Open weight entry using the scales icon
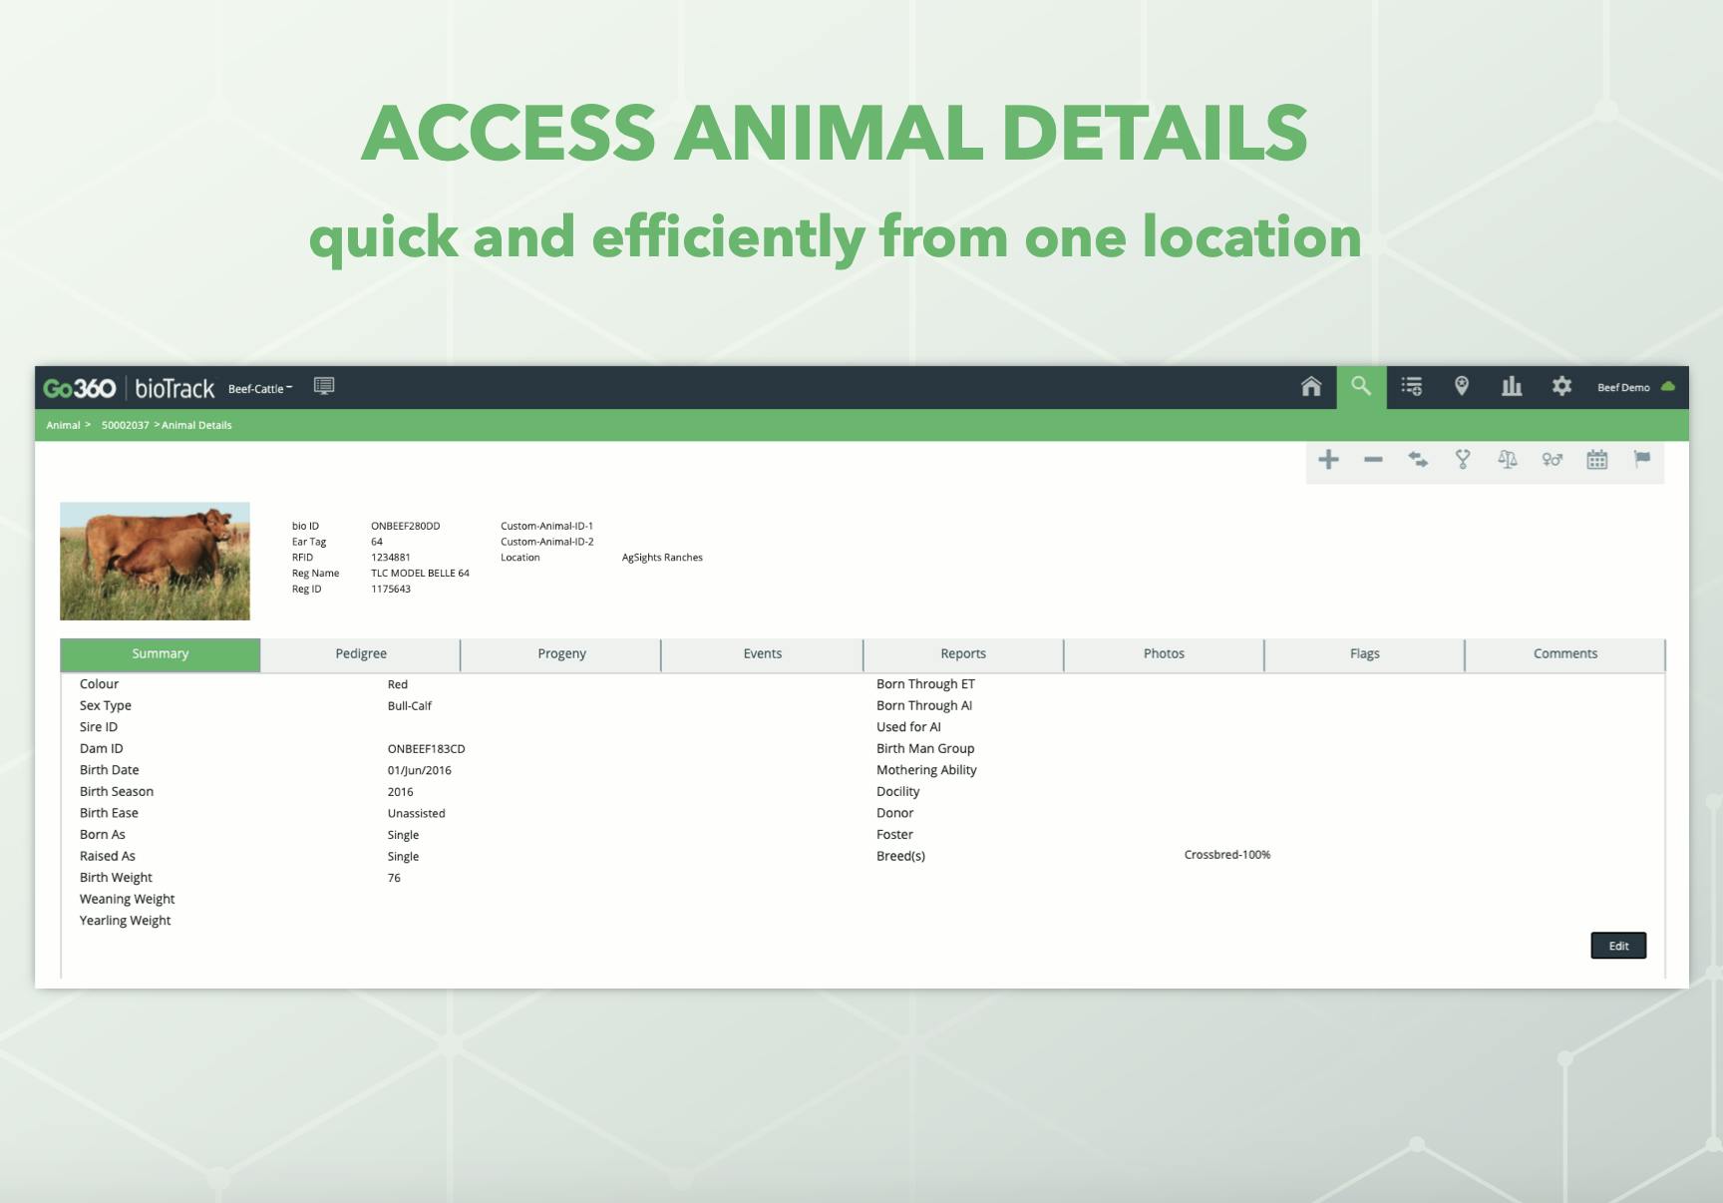The width and height of the screenshot is (1723, 1203). 1508,460
